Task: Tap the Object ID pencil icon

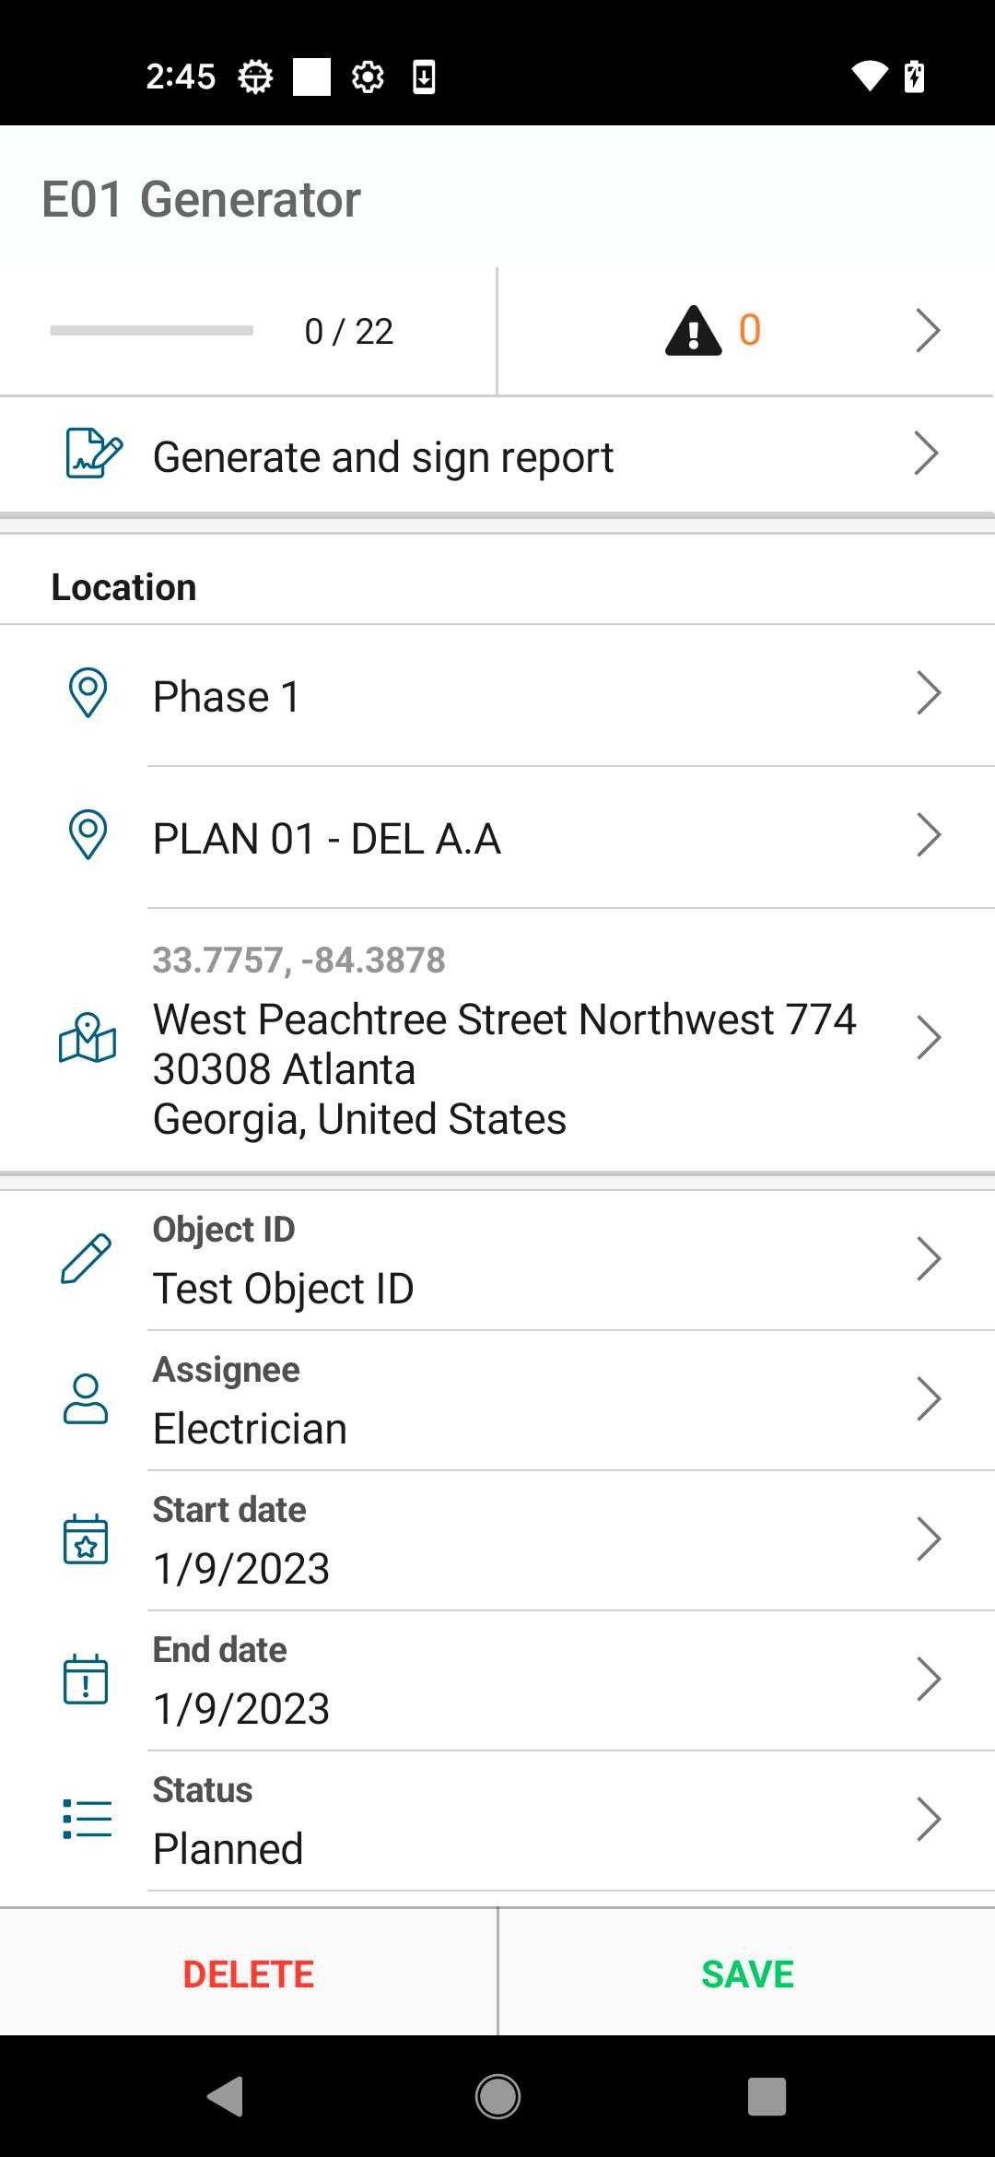Action: tap(86, 1259)
